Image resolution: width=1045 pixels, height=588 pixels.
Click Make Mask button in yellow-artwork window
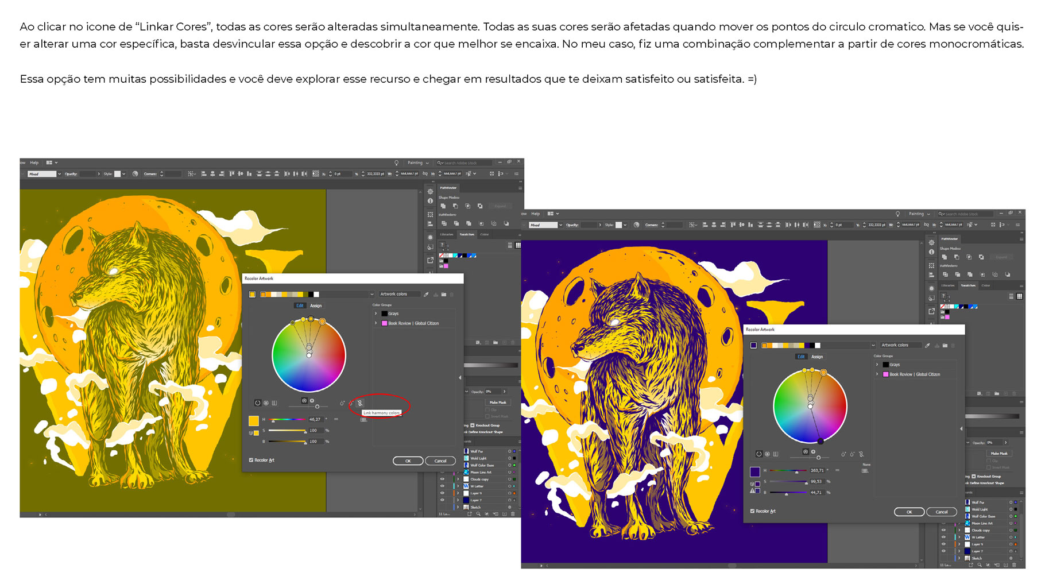pos(498,403)
